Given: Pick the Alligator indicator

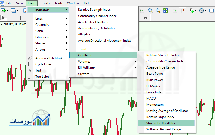Looking at the screenshot, I should [x=103, y=34].
